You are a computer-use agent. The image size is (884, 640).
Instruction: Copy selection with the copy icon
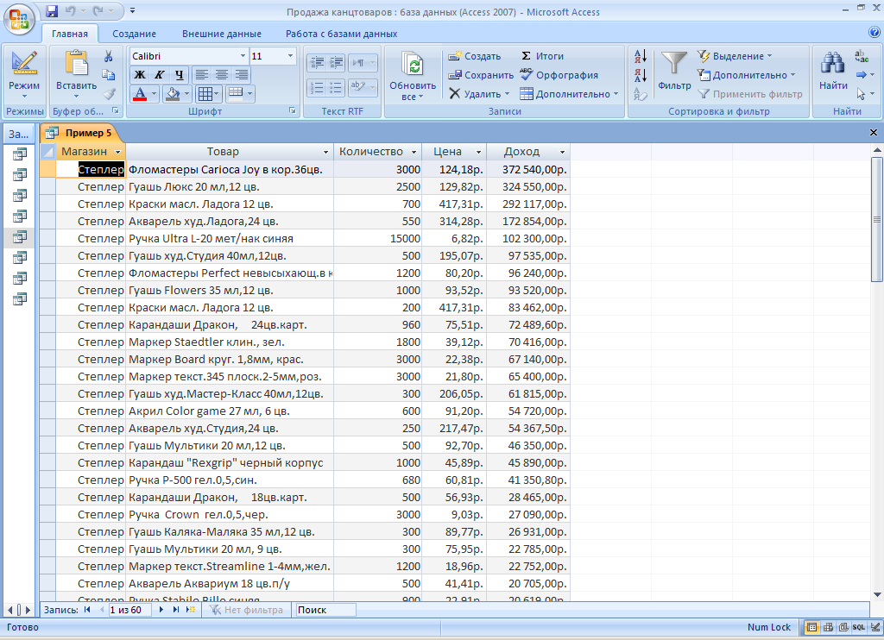click(108, 75)
